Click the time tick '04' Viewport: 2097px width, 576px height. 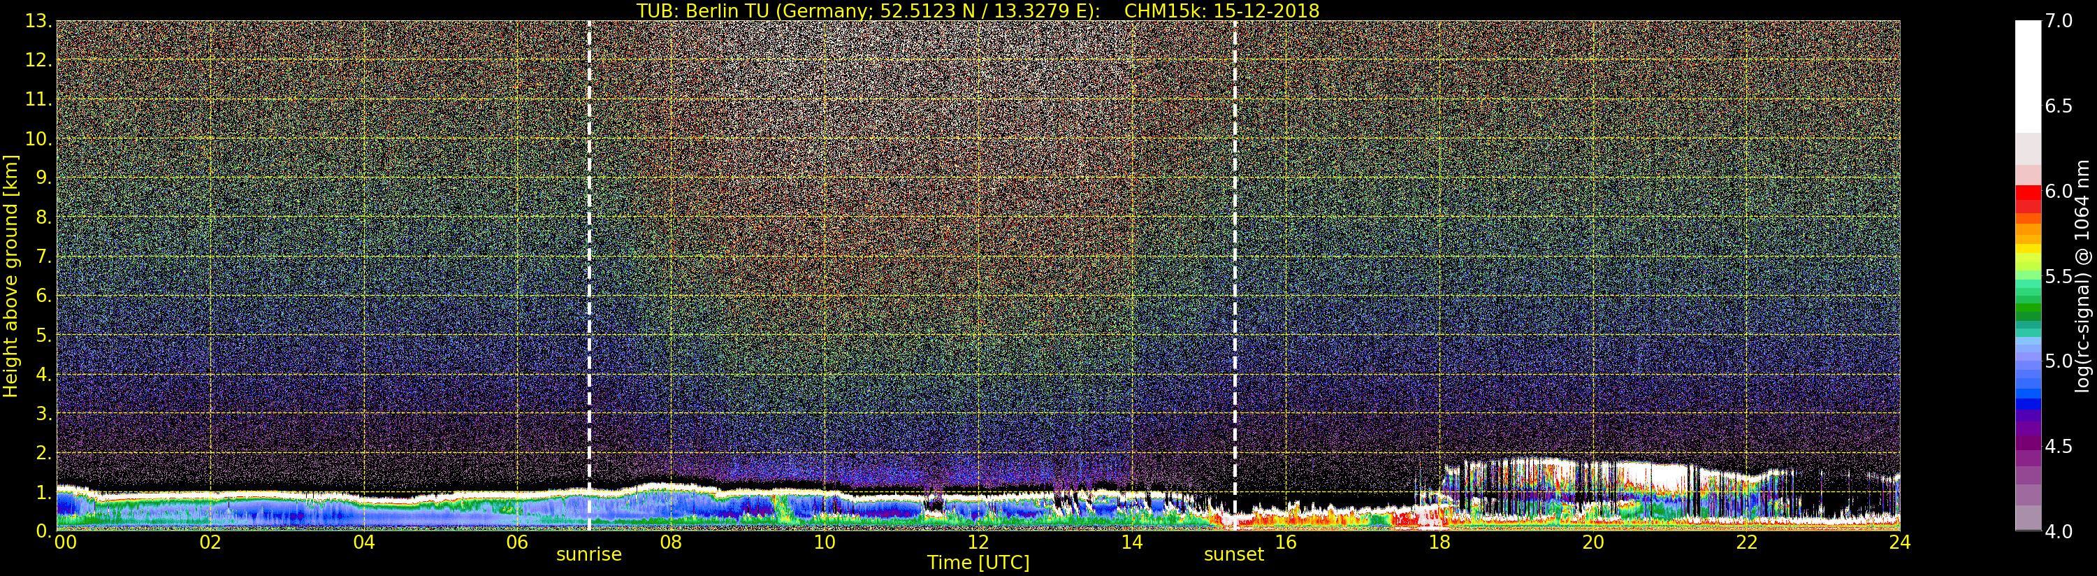point(364,542)
